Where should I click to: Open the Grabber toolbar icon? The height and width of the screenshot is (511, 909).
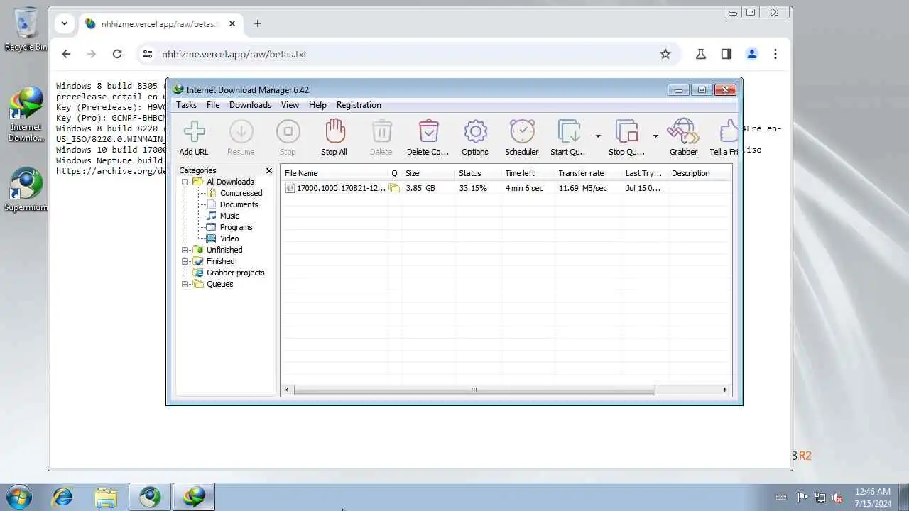click(x=683, y=132)
